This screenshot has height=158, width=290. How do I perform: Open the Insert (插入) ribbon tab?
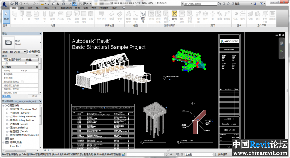click(38, 8)
